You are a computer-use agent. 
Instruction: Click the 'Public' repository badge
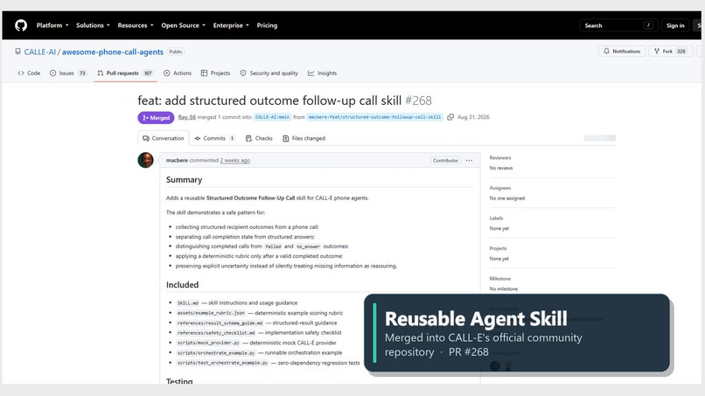click(x=175, y=52)
